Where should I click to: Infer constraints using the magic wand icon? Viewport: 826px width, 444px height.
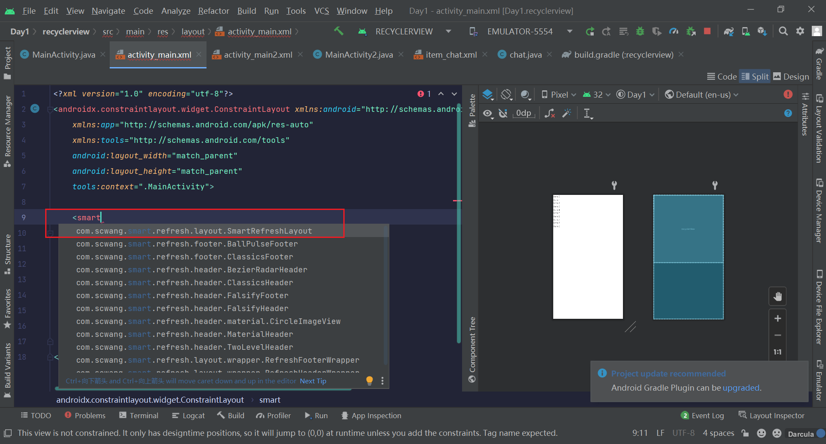567,113
